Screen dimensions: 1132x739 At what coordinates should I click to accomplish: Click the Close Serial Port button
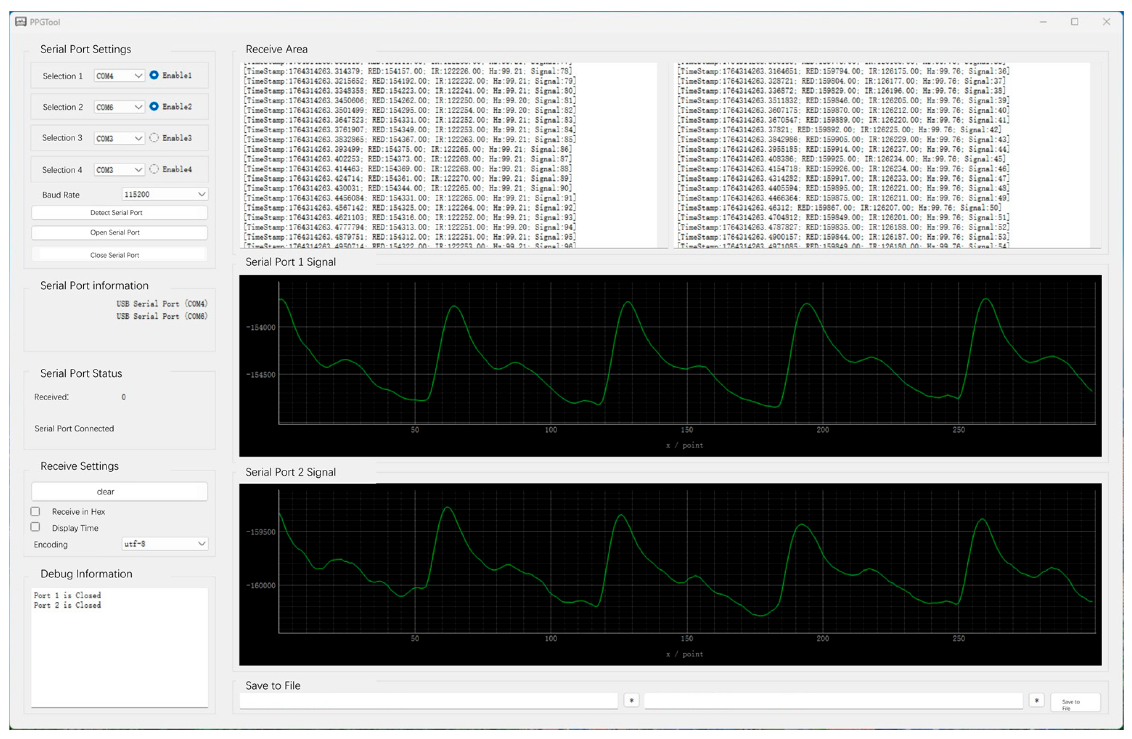coord(119,255)
